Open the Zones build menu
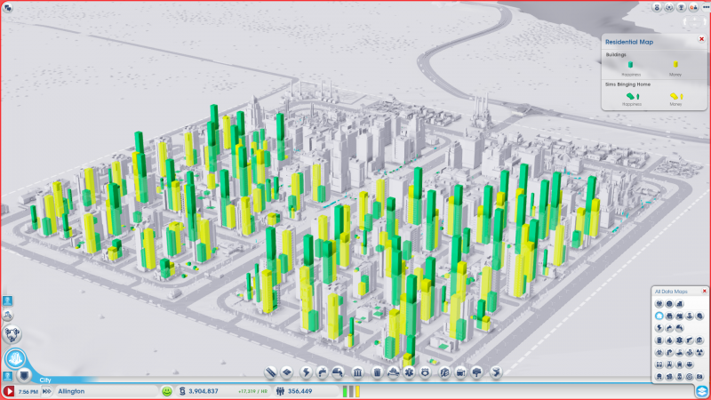Viewport: 711px width, 400px height. coord(289,372)
